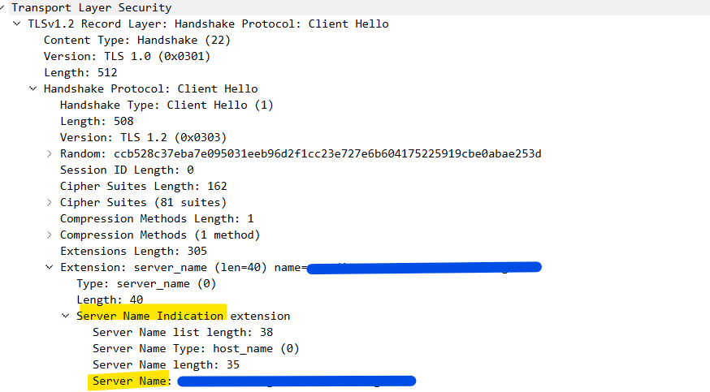
Task: Select Server Name Type: host_name (0)
Action: 196,348
